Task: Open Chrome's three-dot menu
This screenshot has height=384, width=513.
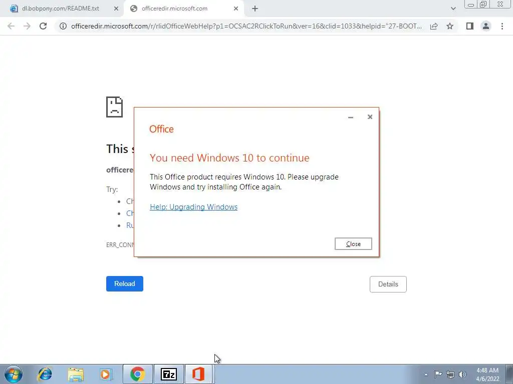Action: click(502, 26)
